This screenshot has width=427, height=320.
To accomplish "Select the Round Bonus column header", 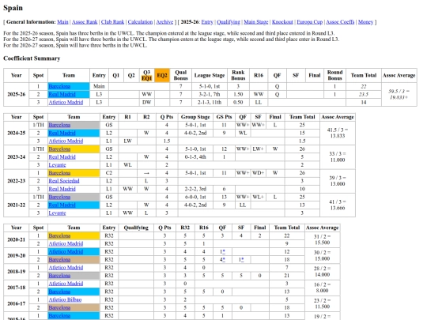I will (x=334, y=75).
